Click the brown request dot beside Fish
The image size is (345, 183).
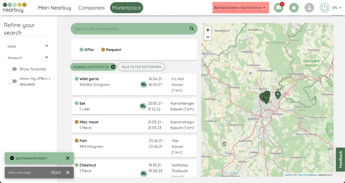pyautogui.click(x=76, y=141)
